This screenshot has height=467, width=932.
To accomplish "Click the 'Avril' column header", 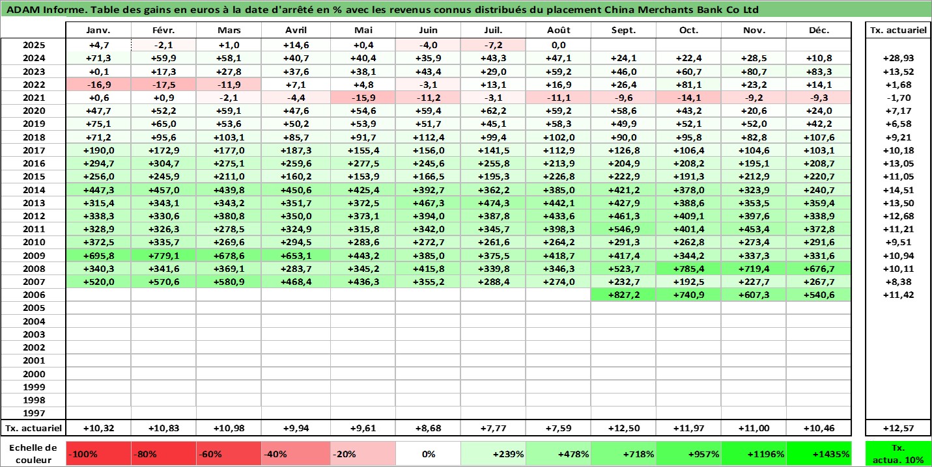I will [296, 31].
